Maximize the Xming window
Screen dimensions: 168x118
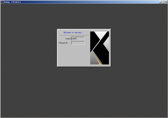[x=163, y=2]
